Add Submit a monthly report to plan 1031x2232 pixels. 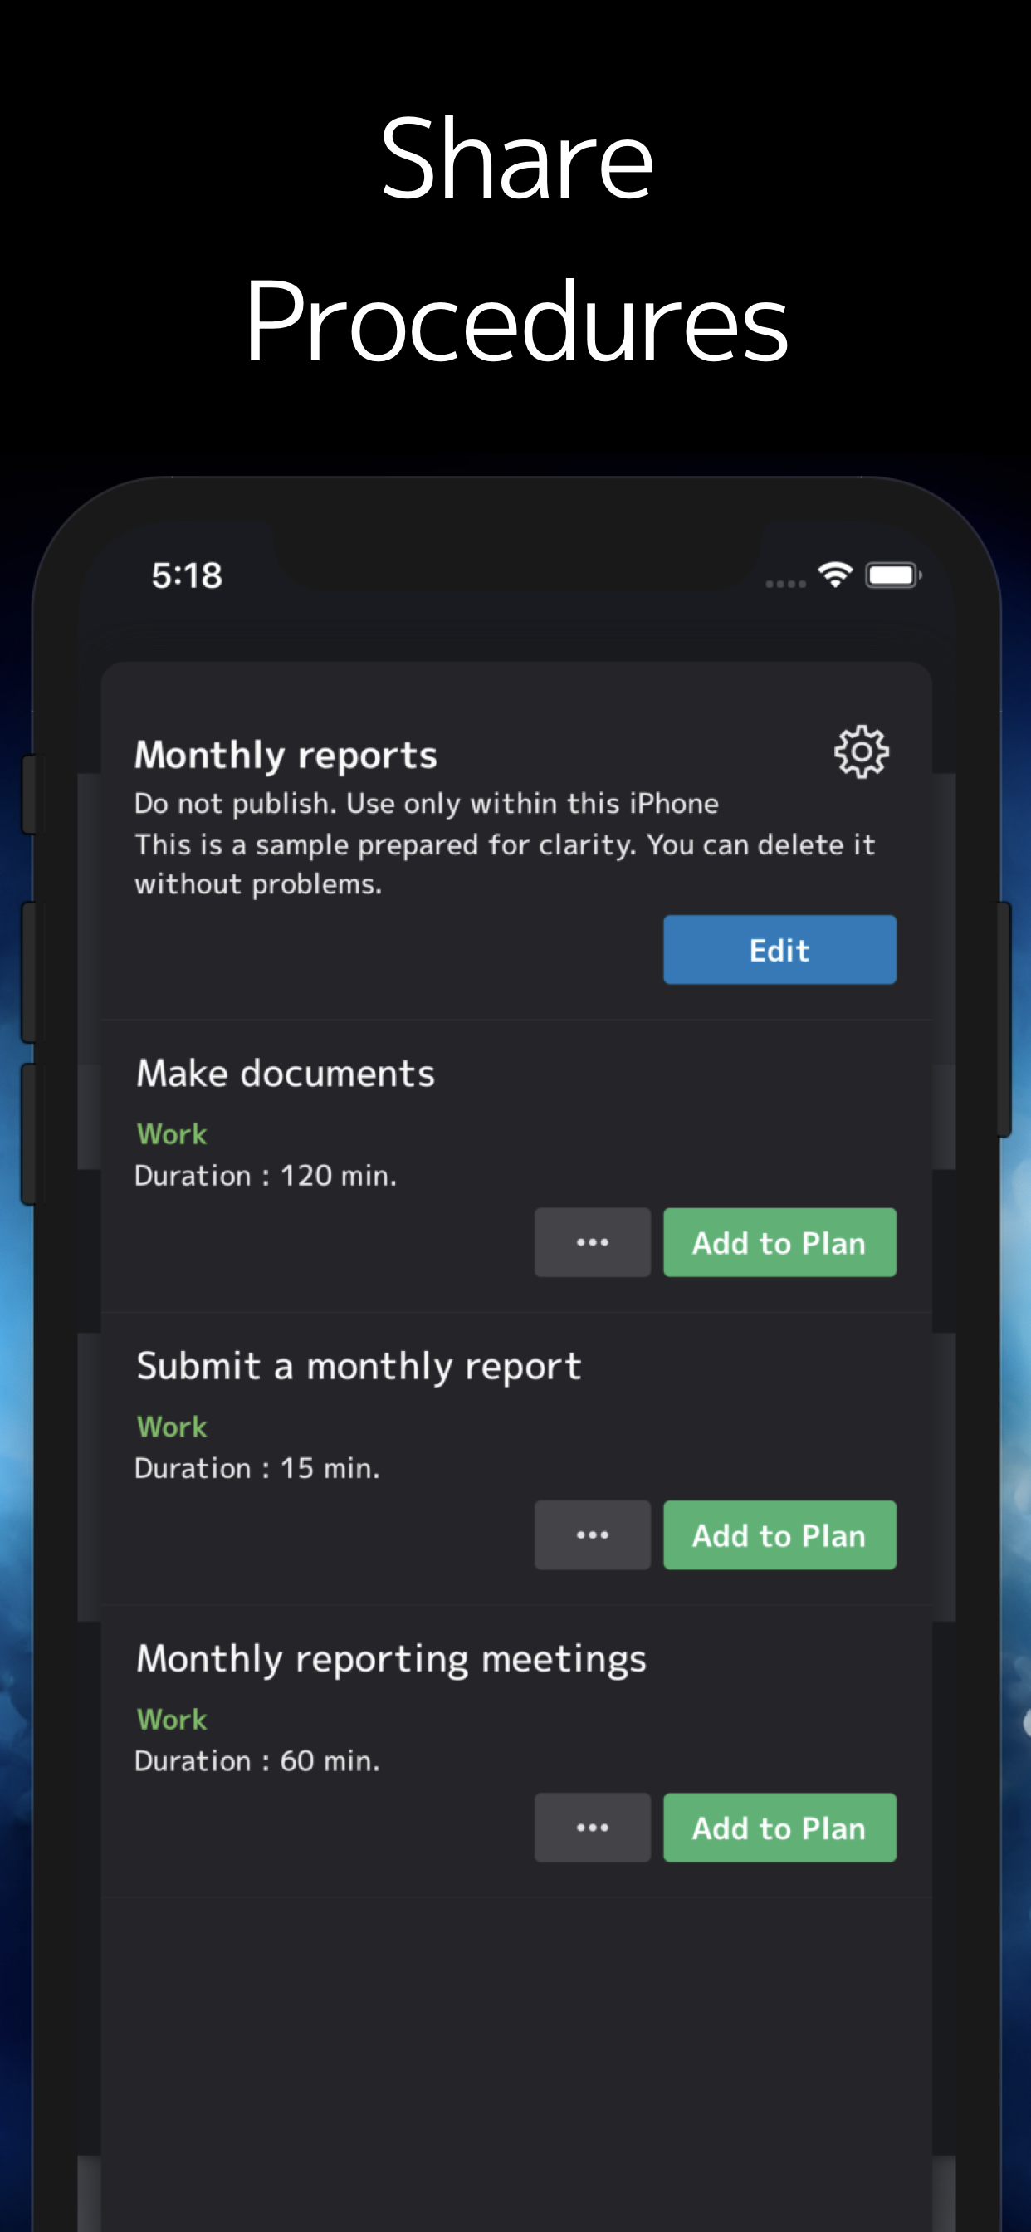click(x=779, y=1534)
